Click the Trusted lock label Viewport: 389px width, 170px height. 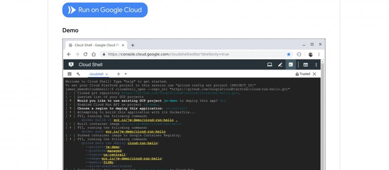pyautogui.click(x=303, y=74)
